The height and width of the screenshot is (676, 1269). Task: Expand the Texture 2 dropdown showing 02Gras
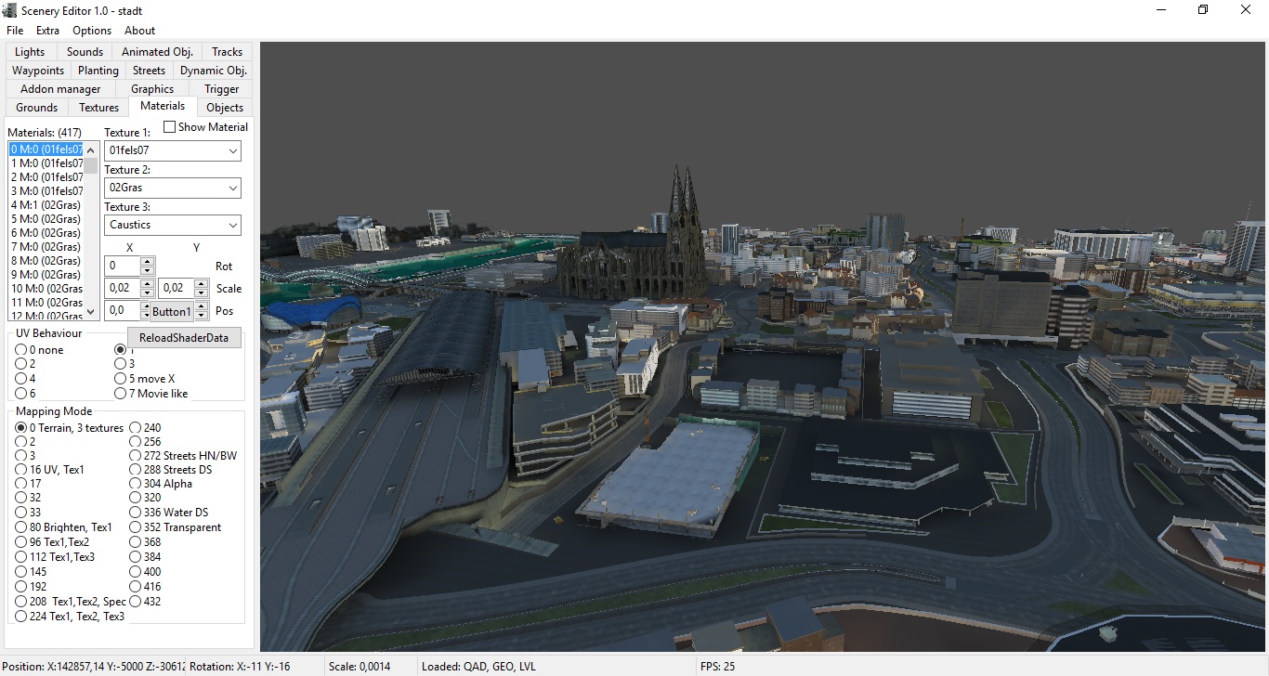click(x=232, y=188)
